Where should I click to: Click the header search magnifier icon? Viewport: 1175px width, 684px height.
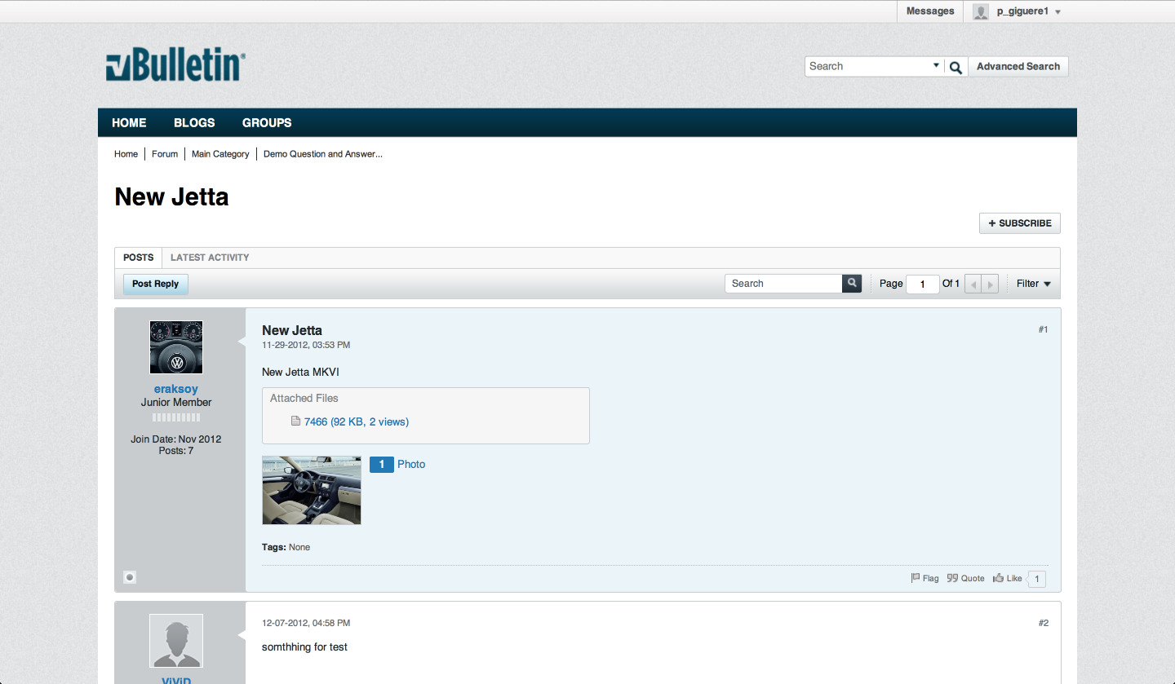point(956,68)
